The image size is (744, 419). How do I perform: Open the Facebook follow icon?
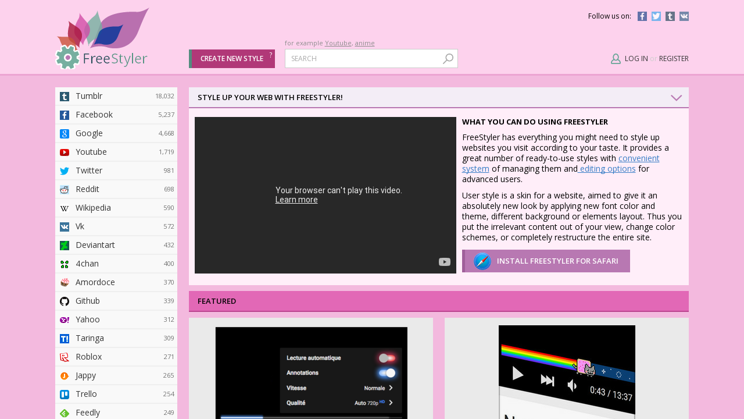click(x=642, y=16)
